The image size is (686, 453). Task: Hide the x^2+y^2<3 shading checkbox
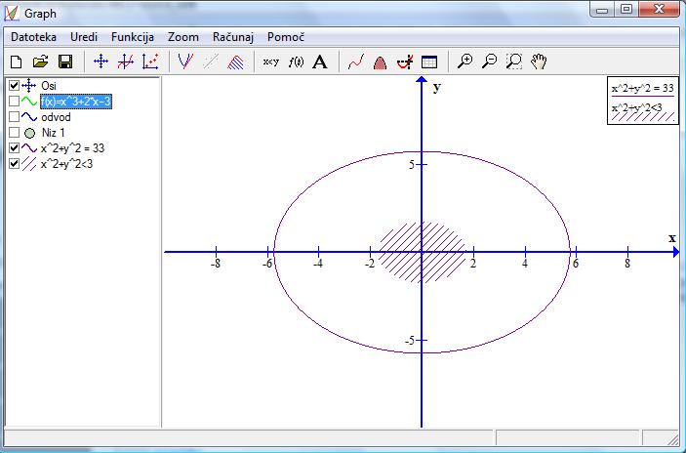click(14, 164)
